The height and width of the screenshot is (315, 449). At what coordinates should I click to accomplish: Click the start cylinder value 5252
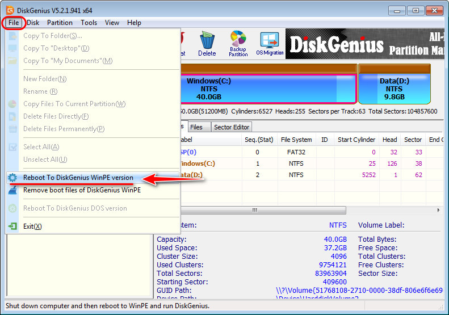(369, 175)
